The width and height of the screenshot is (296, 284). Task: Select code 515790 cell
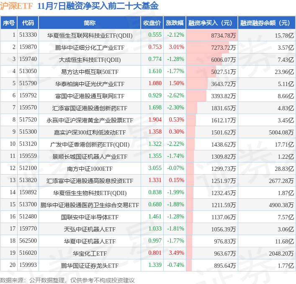[x=28, y=84]
